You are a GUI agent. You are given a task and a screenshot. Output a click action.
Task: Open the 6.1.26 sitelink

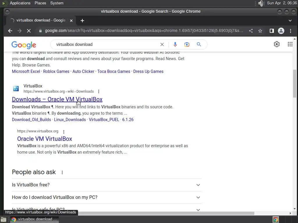coord(128,120)
